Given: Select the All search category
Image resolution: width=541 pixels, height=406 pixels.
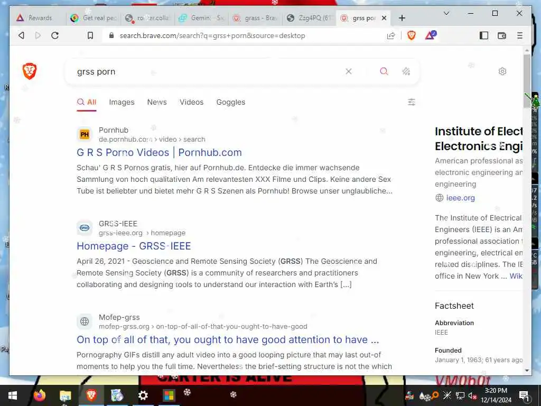Looking at the screenshot, I should 87,102.
